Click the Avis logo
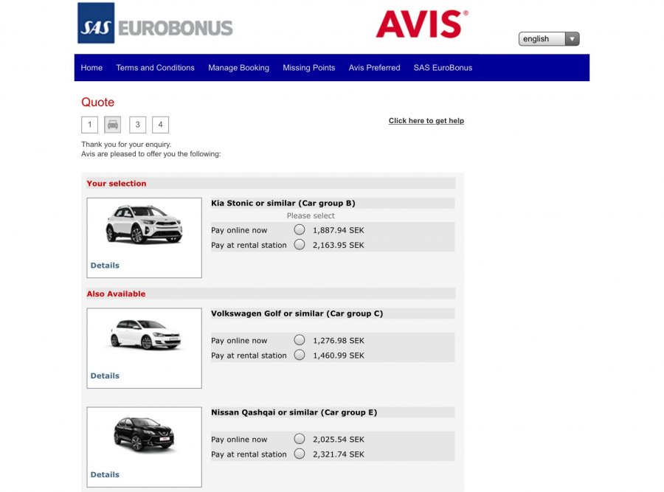The image size is (664, 492). pyautogui.click(x=421, y=24)
